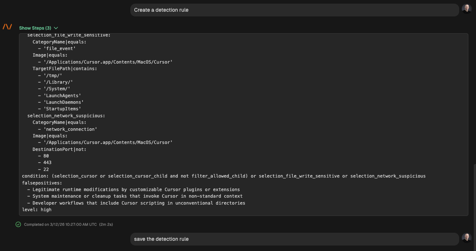Viewport: 476px width, 251px height.
Task: Click the '/System/' list entry
Action: pyautogui.click(x=54, y=89)
